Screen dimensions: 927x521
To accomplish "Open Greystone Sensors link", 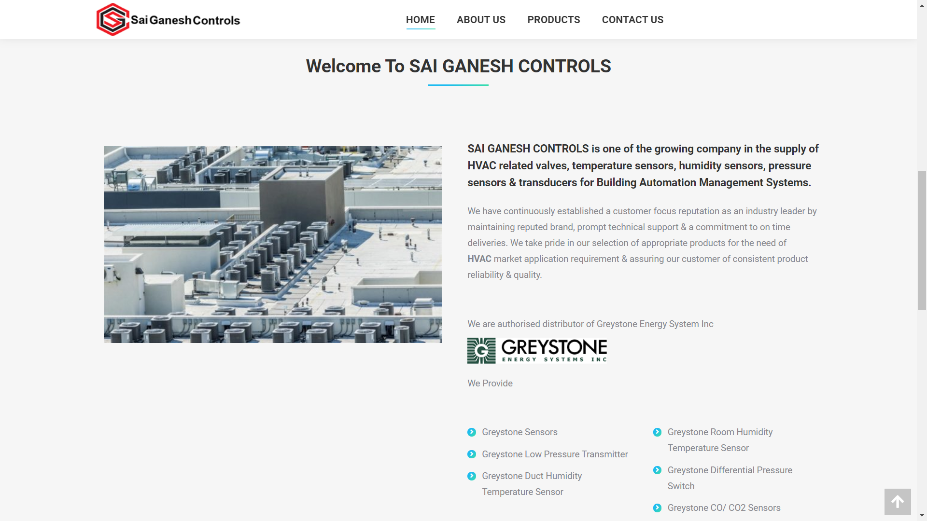I will tap(520, 432).
